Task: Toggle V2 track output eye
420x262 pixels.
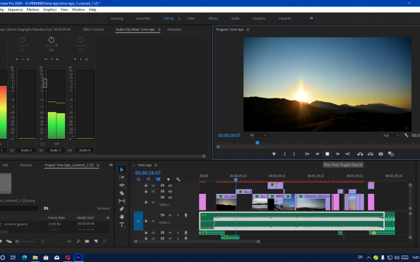Action: click(170, 191)
